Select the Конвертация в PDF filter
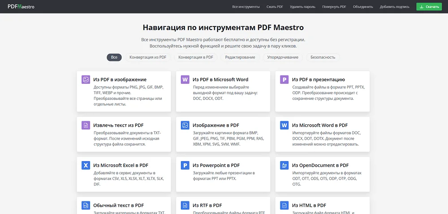The height and width of the screenshot is (214, 448). [x=196, y=57]
